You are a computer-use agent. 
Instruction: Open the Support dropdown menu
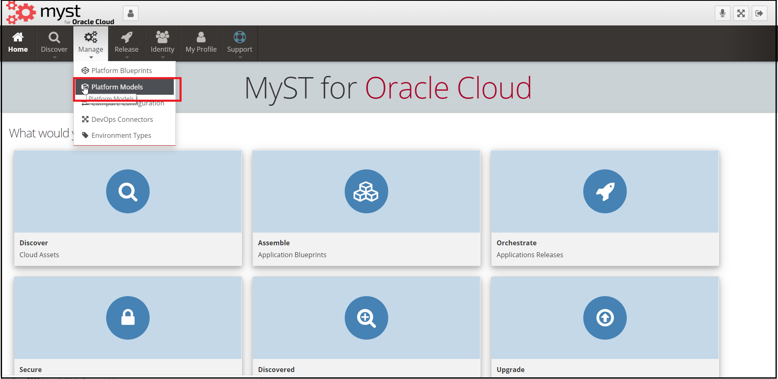[x=239, y=43]
